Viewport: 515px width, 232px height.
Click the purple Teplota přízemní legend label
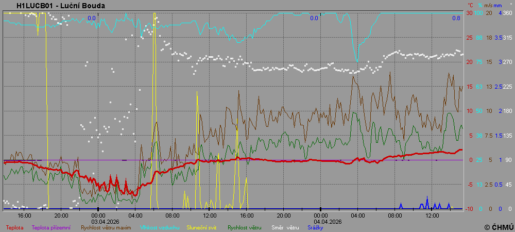pyautogui.click(x=51, y=227)
